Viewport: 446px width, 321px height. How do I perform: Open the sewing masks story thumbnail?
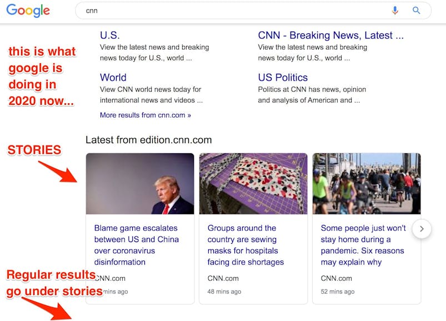pos(253,184)
